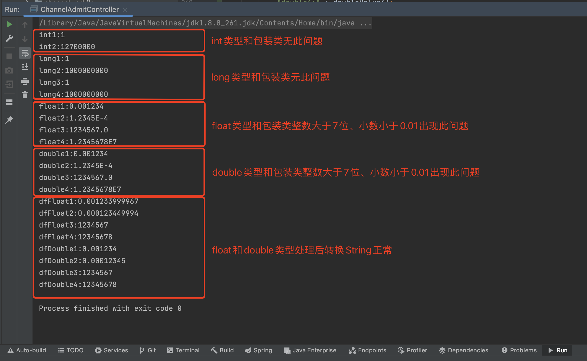Click the console line 'int2:12700000'
Image resolution: width=587 pixels, height=361 pixels.
pyautogui.click(x=67, y=47)
